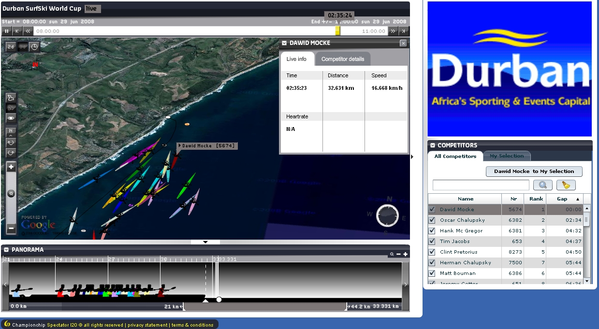
Task: Collapse the Competitors panel
Action: (x=433, y=145)
